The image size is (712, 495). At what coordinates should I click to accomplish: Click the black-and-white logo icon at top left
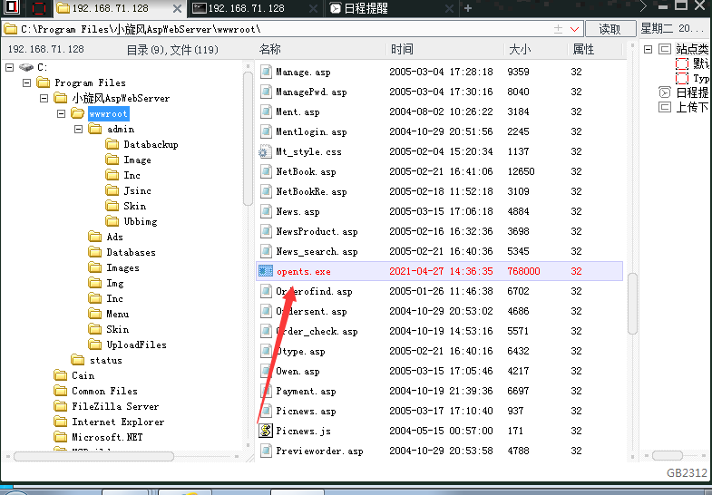point(11,7)
